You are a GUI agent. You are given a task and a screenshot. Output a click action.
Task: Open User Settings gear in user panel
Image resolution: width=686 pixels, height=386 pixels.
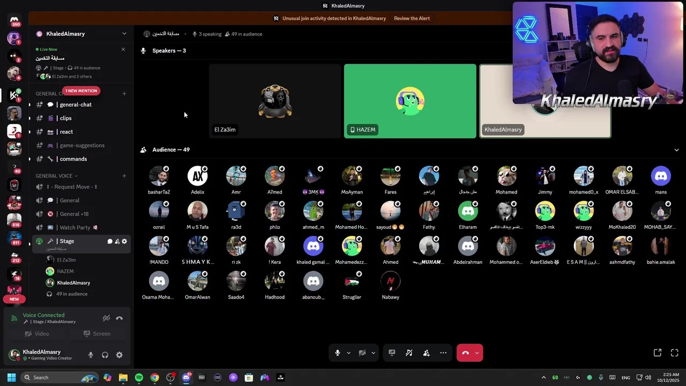coord(120,355)
